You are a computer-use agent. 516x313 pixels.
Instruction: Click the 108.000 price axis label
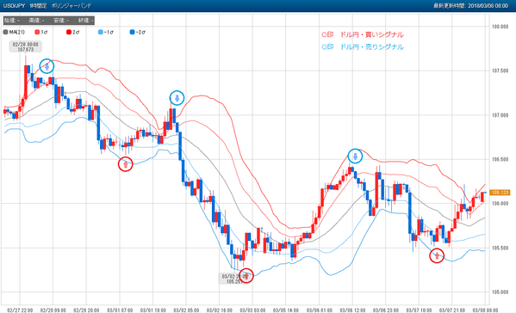(x=500, y=27)
